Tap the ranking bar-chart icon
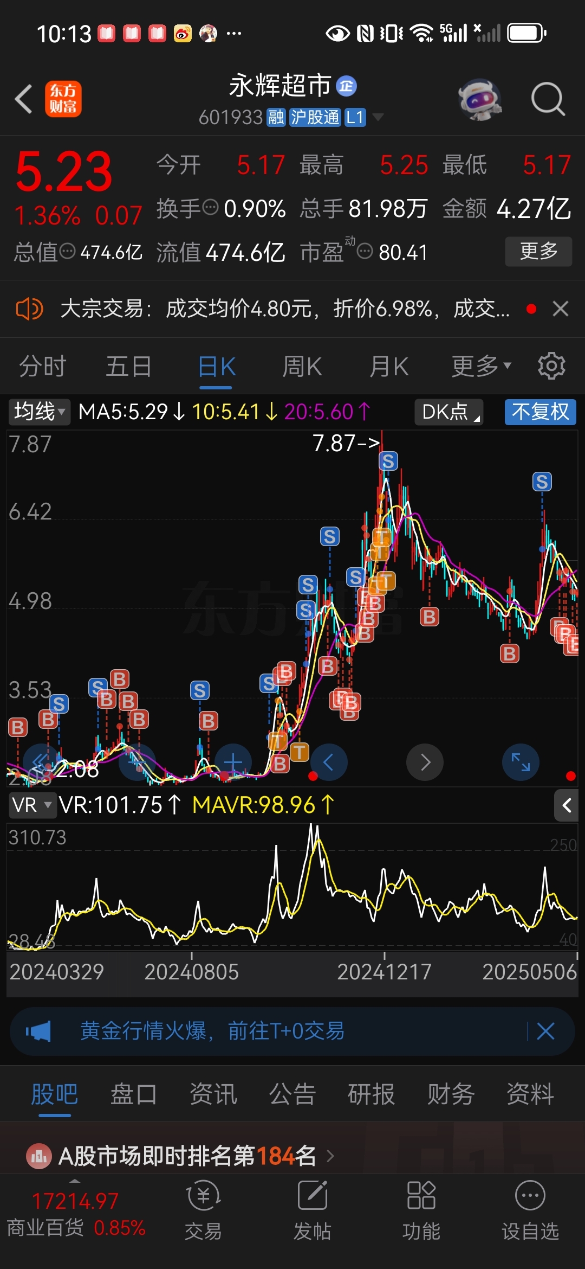Screen dimensions: 585x1269 tap(39, 1156)
